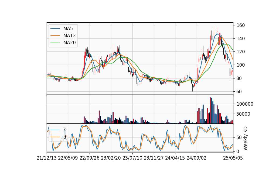Click the 100000 volume axis label
Viewport: 259px width, 186px height.
pos(245,104)
